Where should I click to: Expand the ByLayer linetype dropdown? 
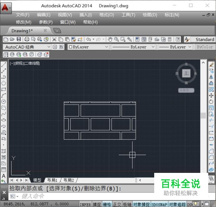tap(133, 47)
